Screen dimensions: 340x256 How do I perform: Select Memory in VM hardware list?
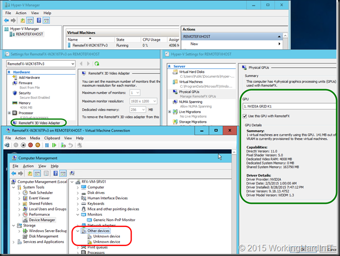click(24, 103)
